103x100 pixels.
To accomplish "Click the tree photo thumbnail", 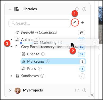I will [x=100, y=25].
